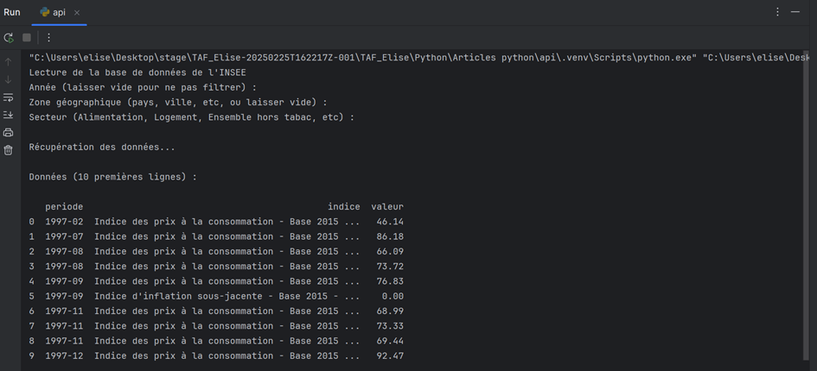This screenshot has height=371, width=817.
Task: Click the python.exe command line path
Action: pos(364,57)
